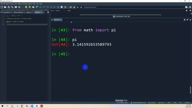This screenshot has width=192, height=108.
Task: Run the current selection or line
Action: tap(33, 7)
